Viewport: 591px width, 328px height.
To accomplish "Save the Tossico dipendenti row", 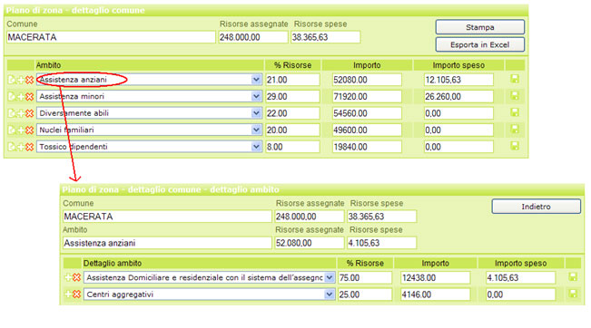I will (515, 146).
